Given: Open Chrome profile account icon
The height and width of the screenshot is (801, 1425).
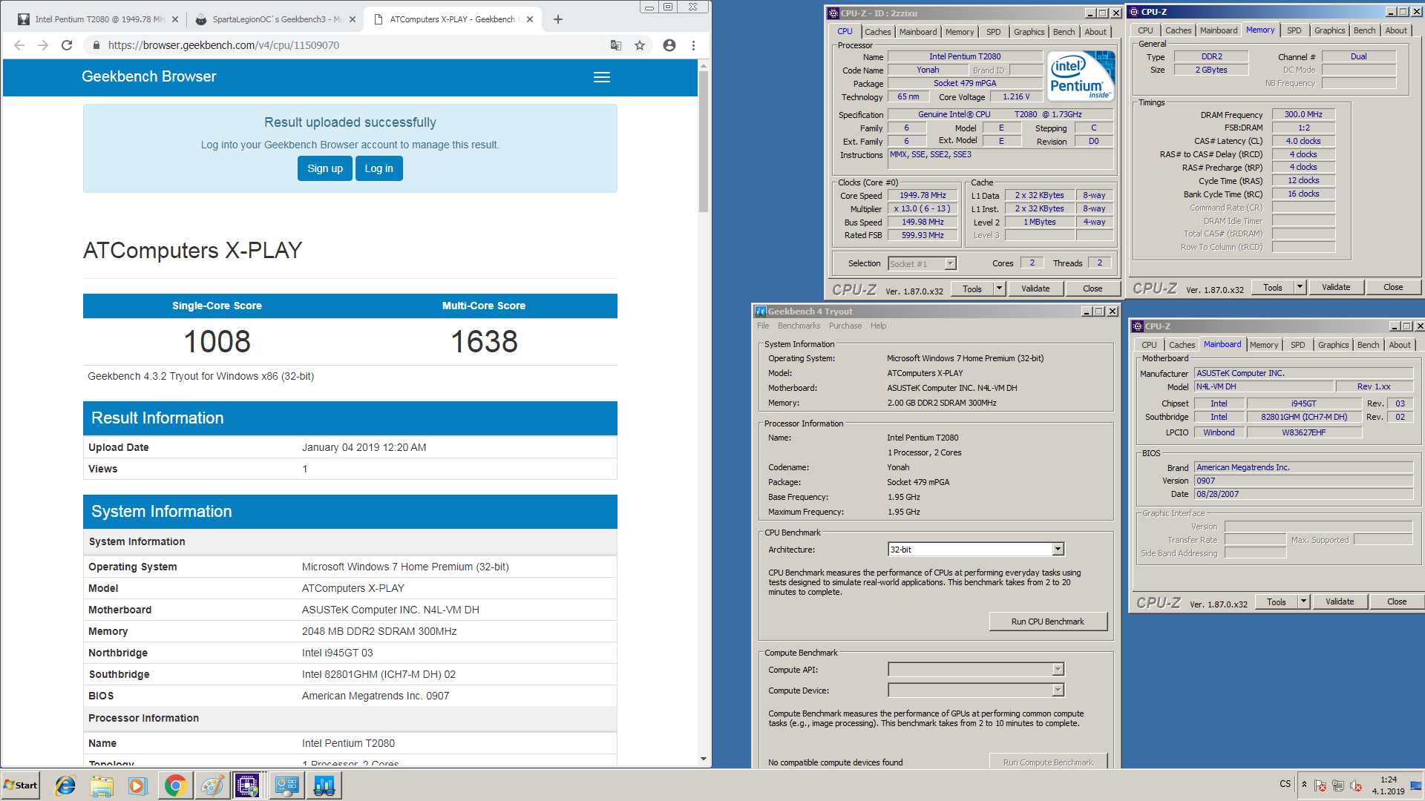Looking at the screenshot, I should point(669,45).
